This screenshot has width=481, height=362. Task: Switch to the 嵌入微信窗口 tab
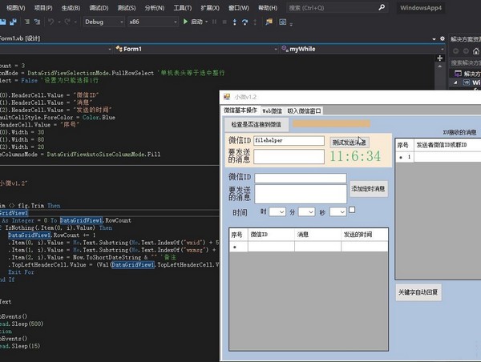click(x=303, y=110)
